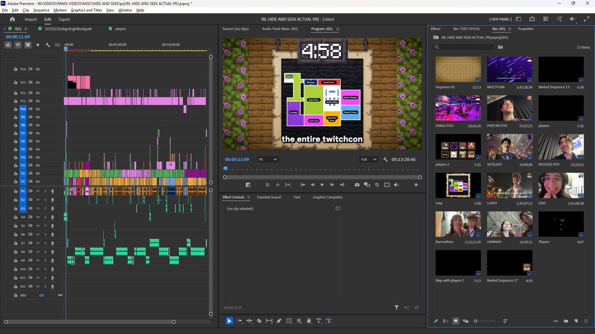Open the players sequence tab in timeline

[x=120, y=29]
